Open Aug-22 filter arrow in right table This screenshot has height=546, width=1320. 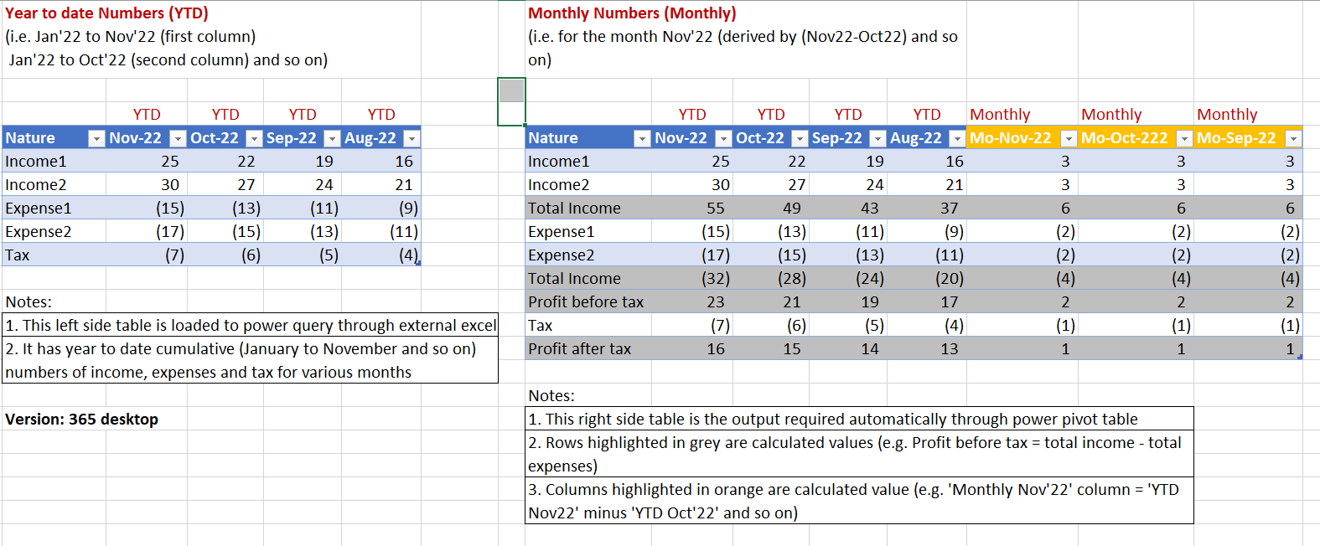[x=956, y=138]
